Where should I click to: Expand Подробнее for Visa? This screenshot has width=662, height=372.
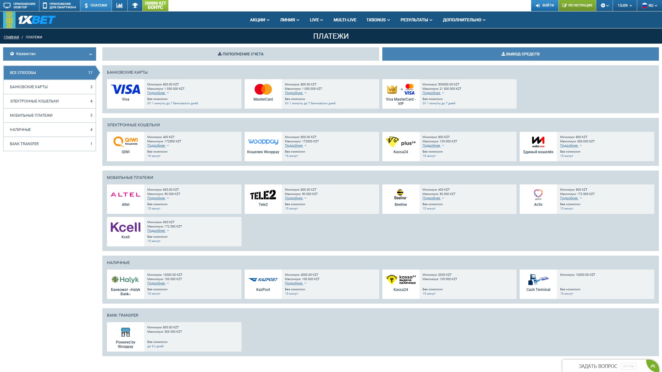(158, 93)
